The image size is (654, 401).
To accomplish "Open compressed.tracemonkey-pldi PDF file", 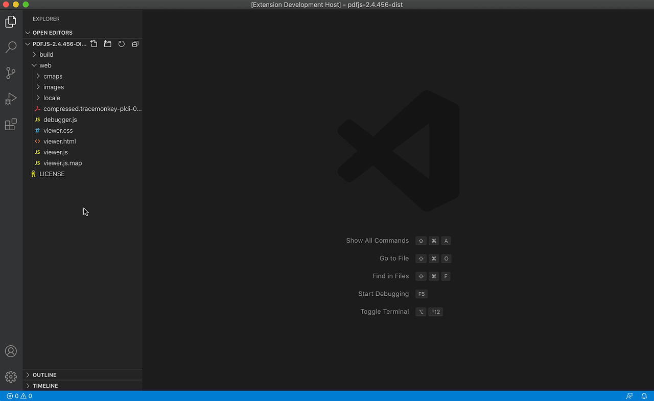I will 82,109.
